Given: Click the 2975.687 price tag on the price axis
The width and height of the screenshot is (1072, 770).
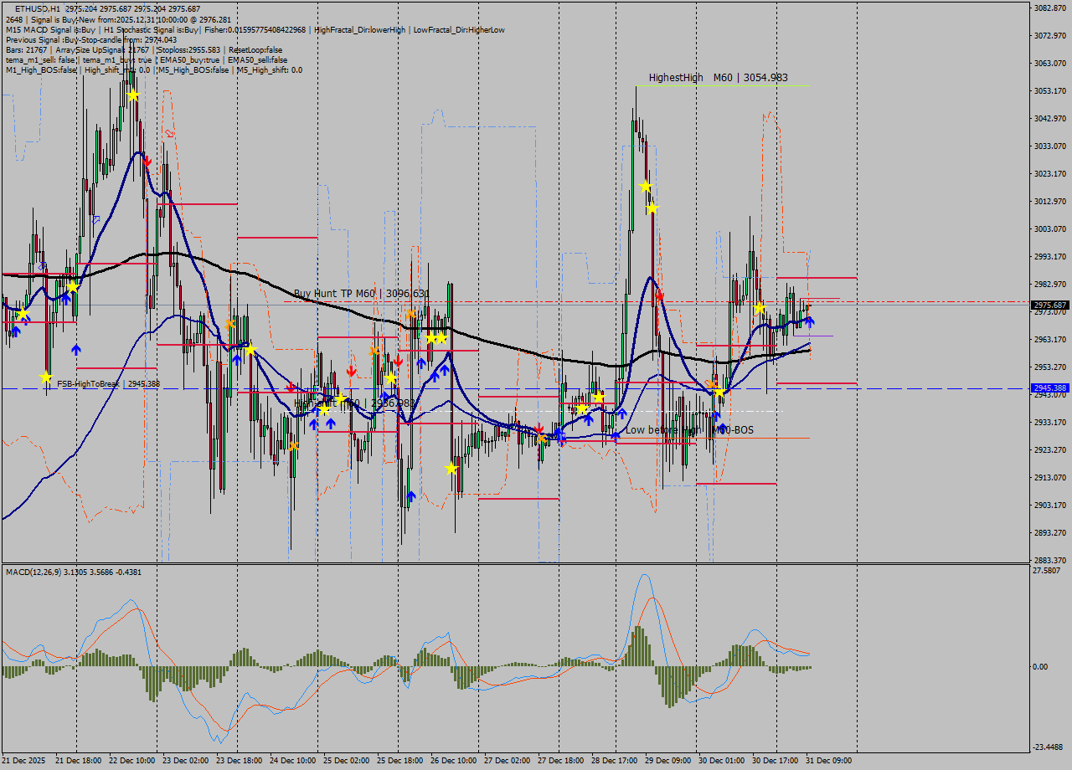Looking at the screenshot, I should 1050,305.
